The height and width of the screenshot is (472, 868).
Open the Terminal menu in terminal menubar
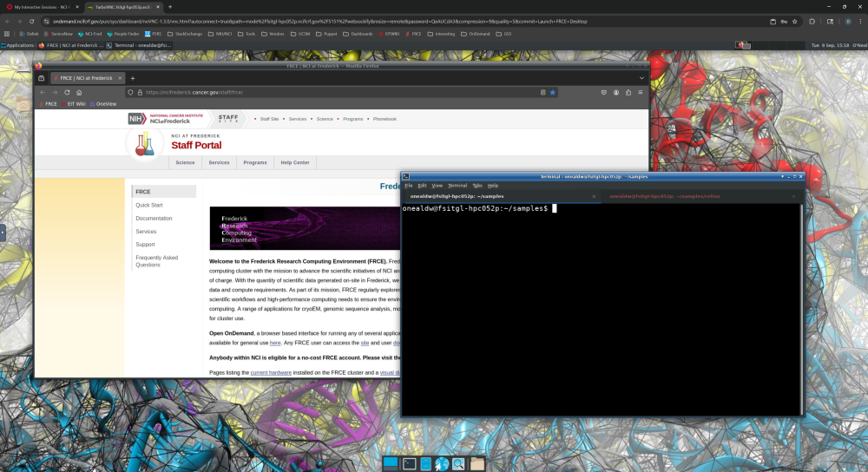click(x=457, y=186)
